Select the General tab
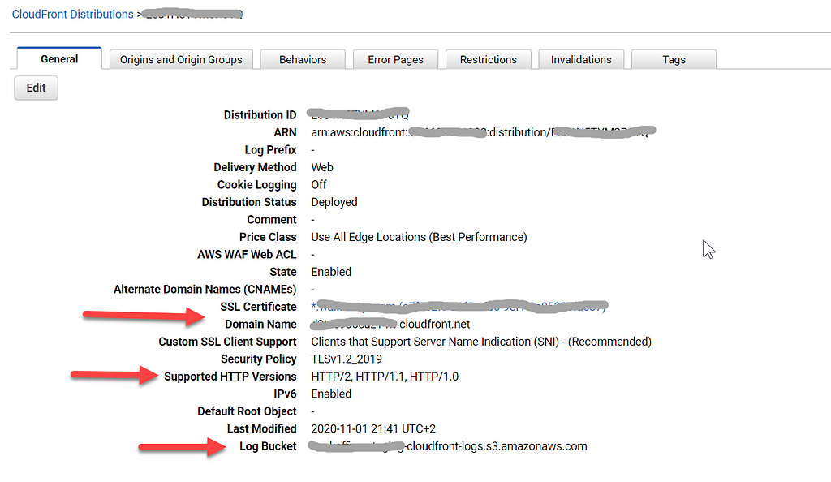Screen dimensions: 831x482 pyautogui.click(x=59, y=58)
